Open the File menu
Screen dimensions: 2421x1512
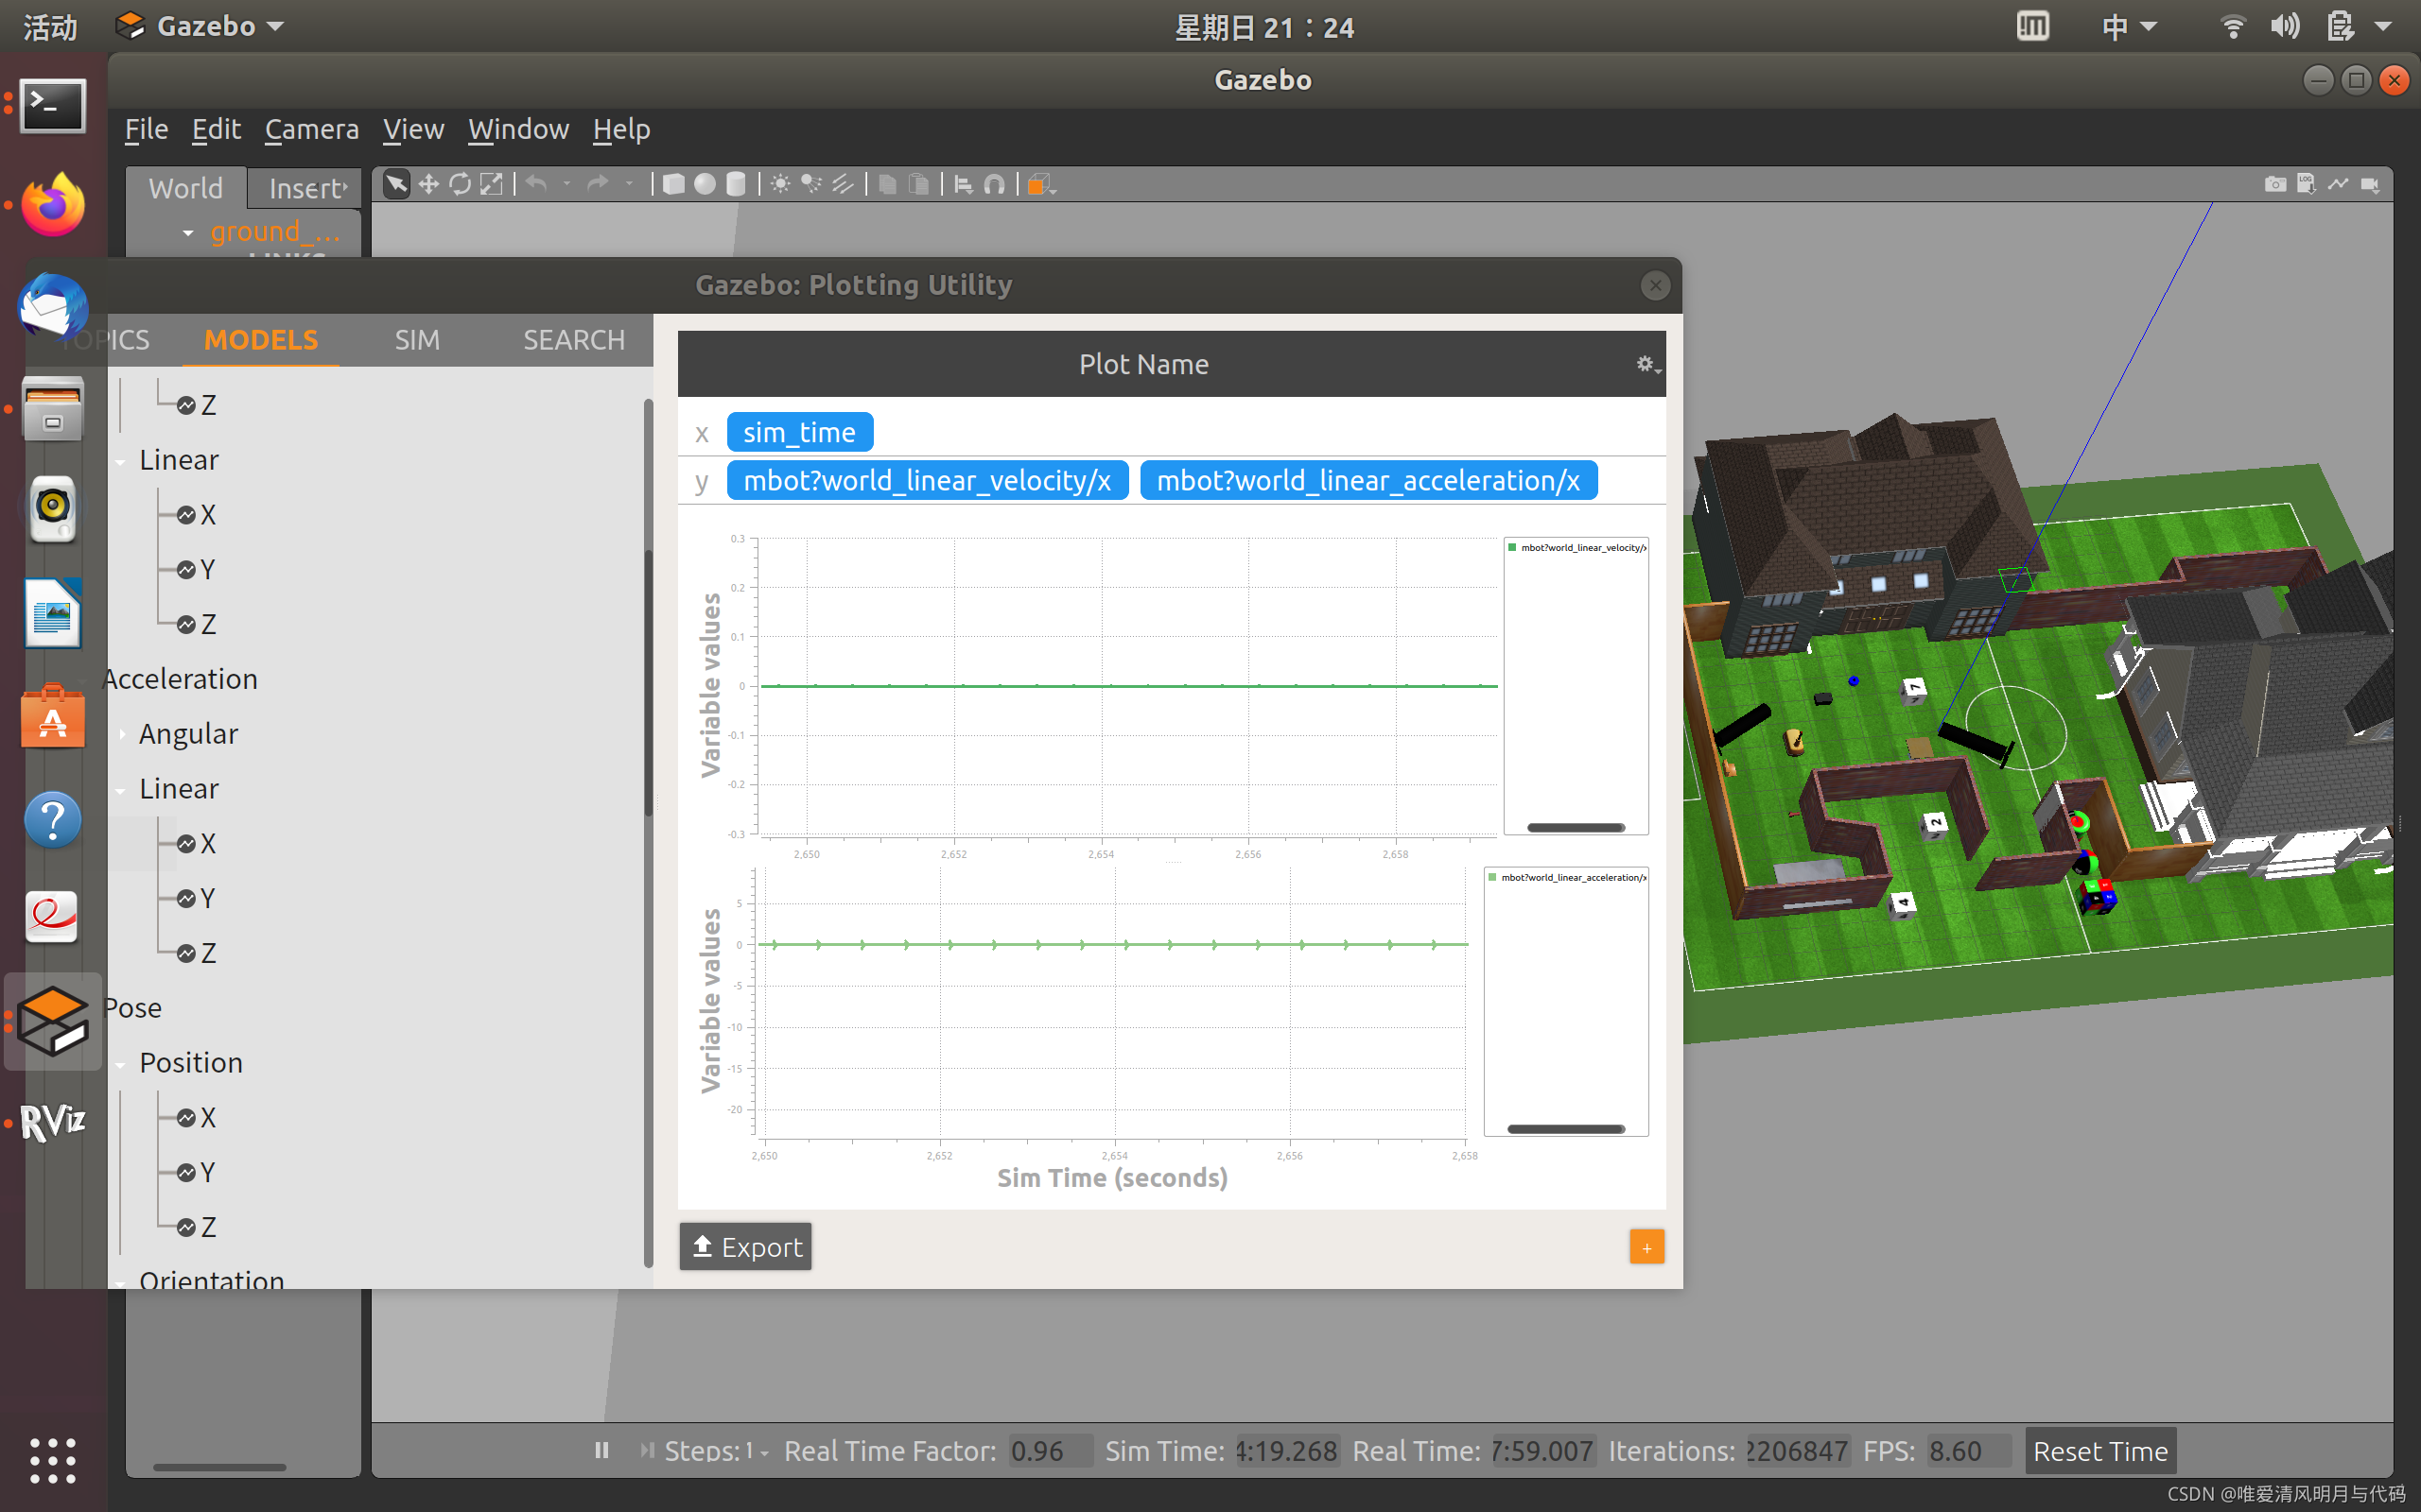coord(146,129)
